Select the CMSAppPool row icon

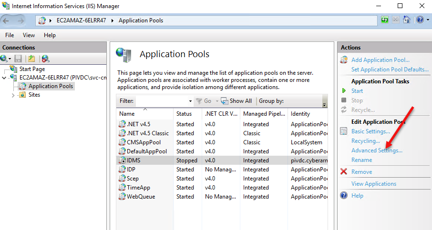pos(122,142)
